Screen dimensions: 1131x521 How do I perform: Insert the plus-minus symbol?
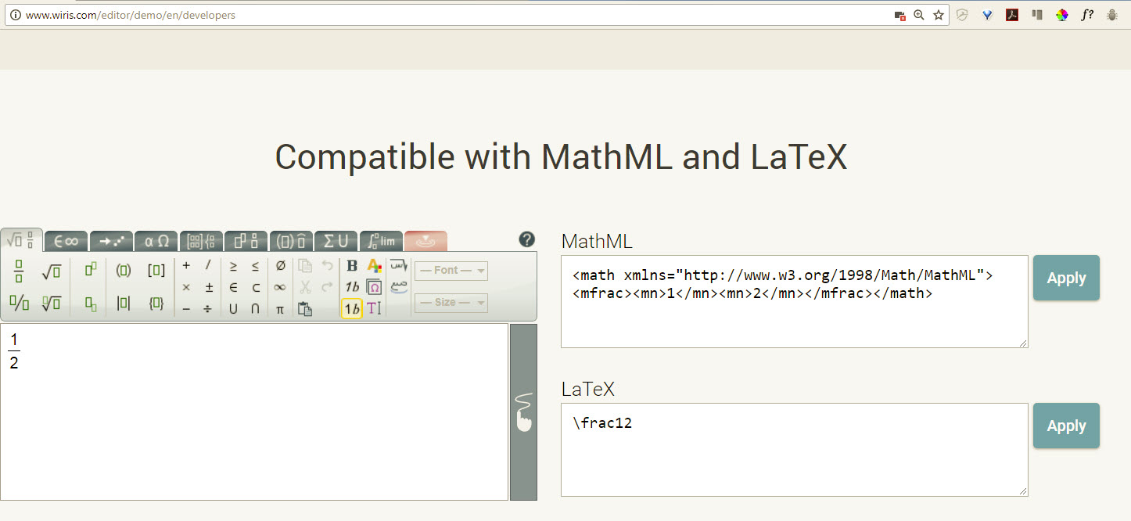tap(209, 287)
